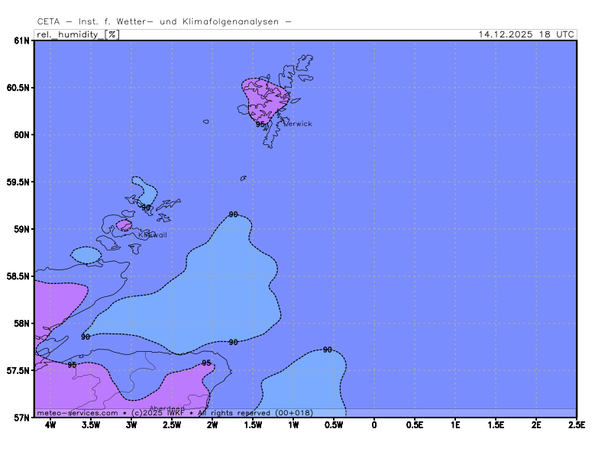This screenshot has width=611, height=458.
Task: Click the 14.12.2025 18 UTC timestamp
Action: 526,34
